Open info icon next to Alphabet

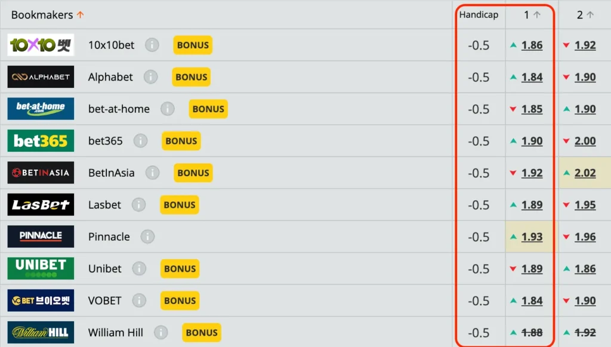[150, 77]
